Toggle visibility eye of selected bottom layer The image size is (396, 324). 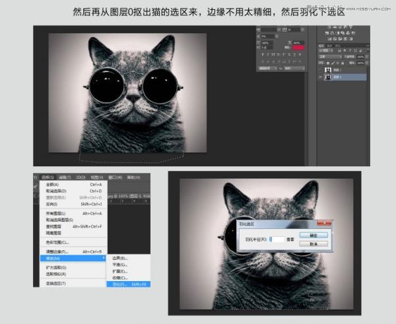pos(321,77)
